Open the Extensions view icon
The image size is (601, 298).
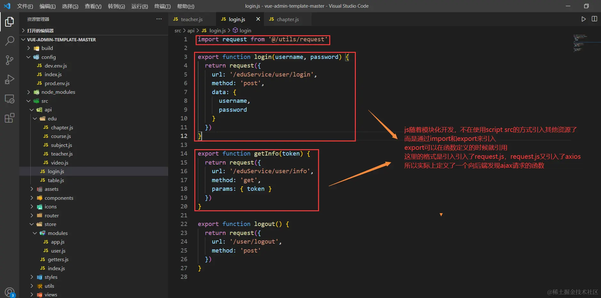click(x=10, y=118)
